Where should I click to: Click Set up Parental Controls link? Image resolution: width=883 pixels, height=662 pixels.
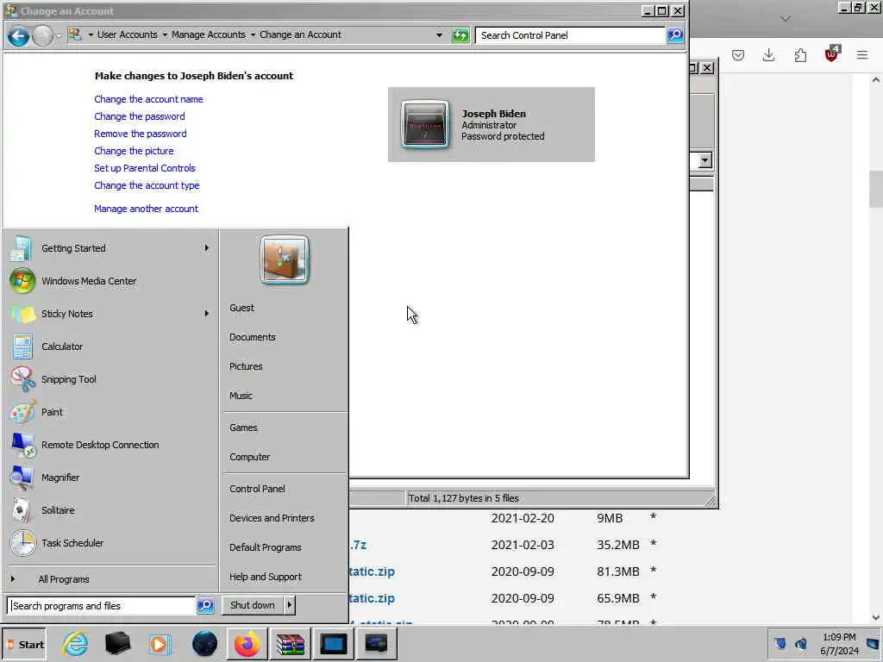tap(145, 168)
